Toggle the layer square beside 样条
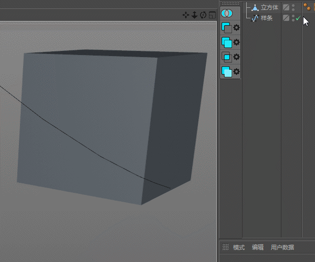This screenshot has width=315, height=262. click(x=286, y=18)
